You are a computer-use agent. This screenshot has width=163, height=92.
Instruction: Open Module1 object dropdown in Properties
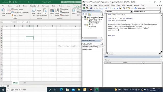101,44
